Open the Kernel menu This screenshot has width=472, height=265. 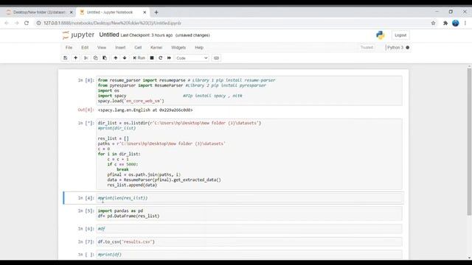(x=156, y=47)
